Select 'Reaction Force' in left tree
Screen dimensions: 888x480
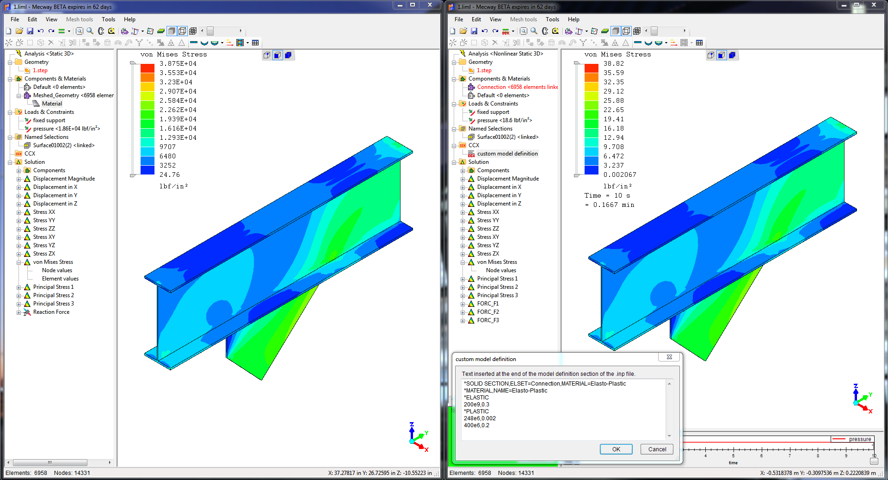(x=51, y=312)
